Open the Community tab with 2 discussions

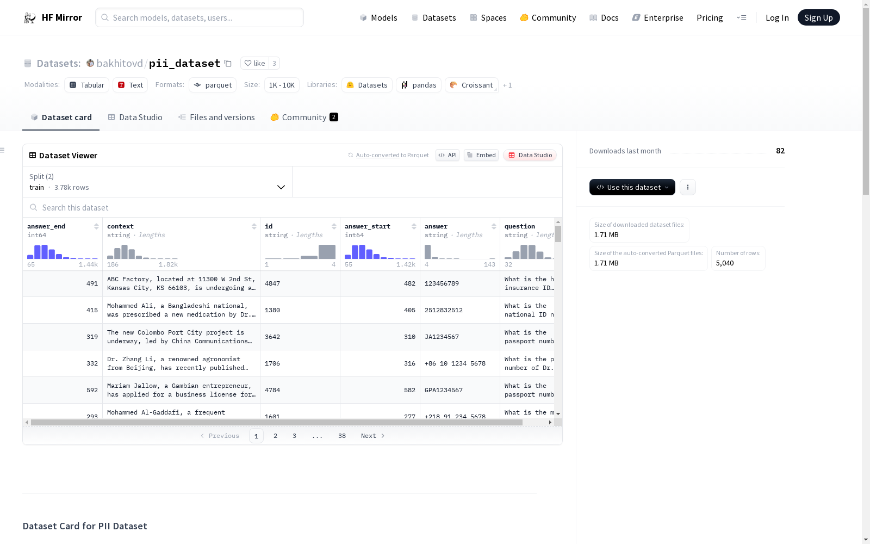(x=304, y=118)
